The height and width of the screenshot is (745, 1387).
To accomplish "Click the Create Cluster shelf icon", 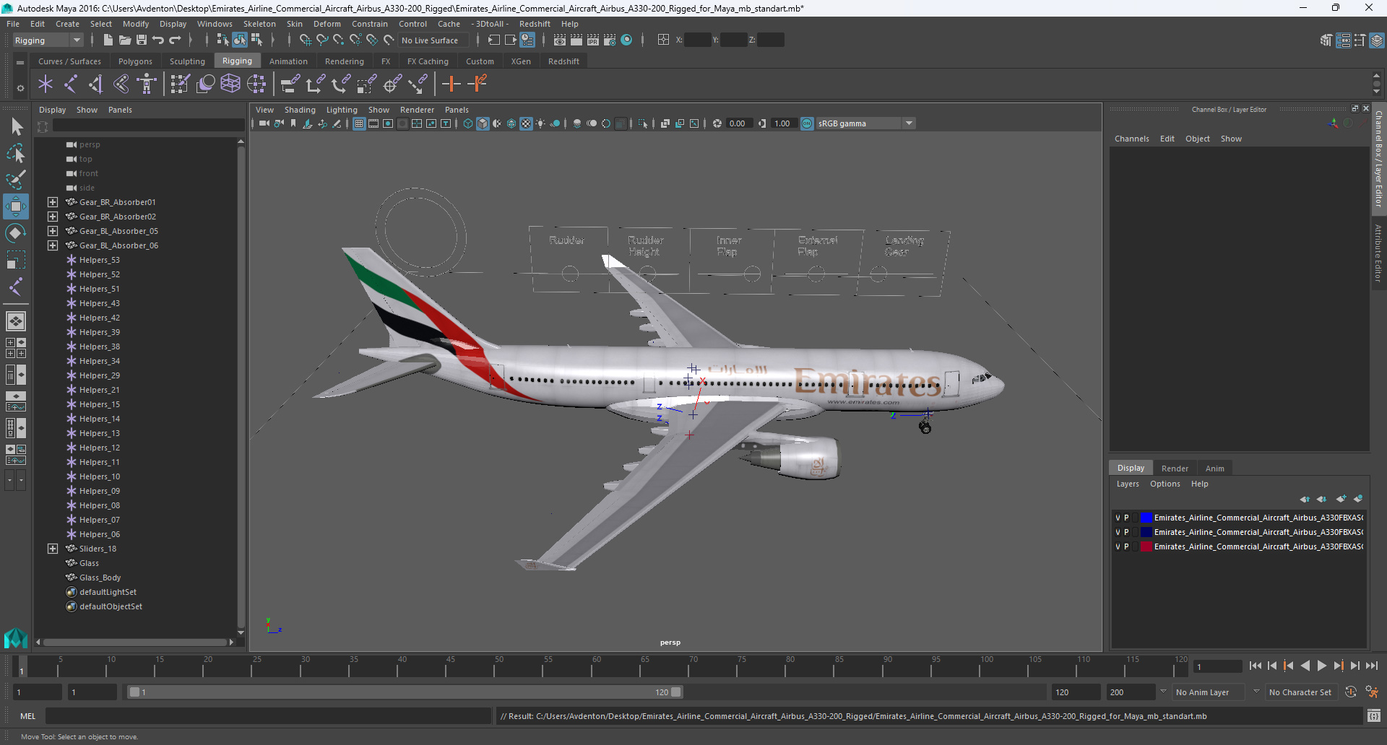I will [256, 84].
